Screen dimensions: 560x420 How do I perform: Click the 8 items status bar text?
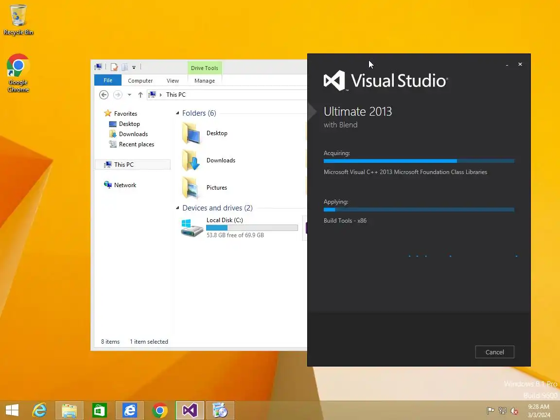[110, 342]
